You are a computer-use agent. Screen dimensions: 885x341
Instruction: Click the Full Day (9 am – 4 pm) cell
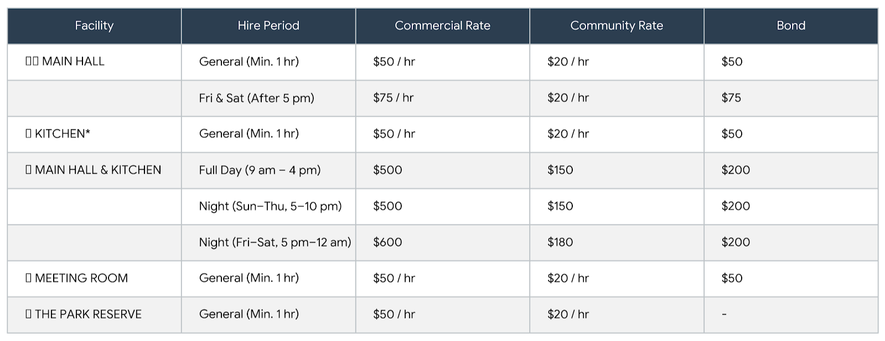pyautogui.click(x=260, y=170)
